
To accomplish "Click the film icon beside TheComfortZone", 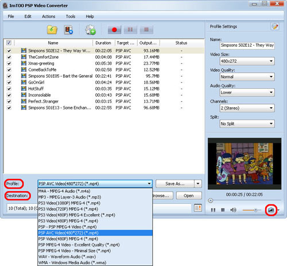I will [24, 57].
